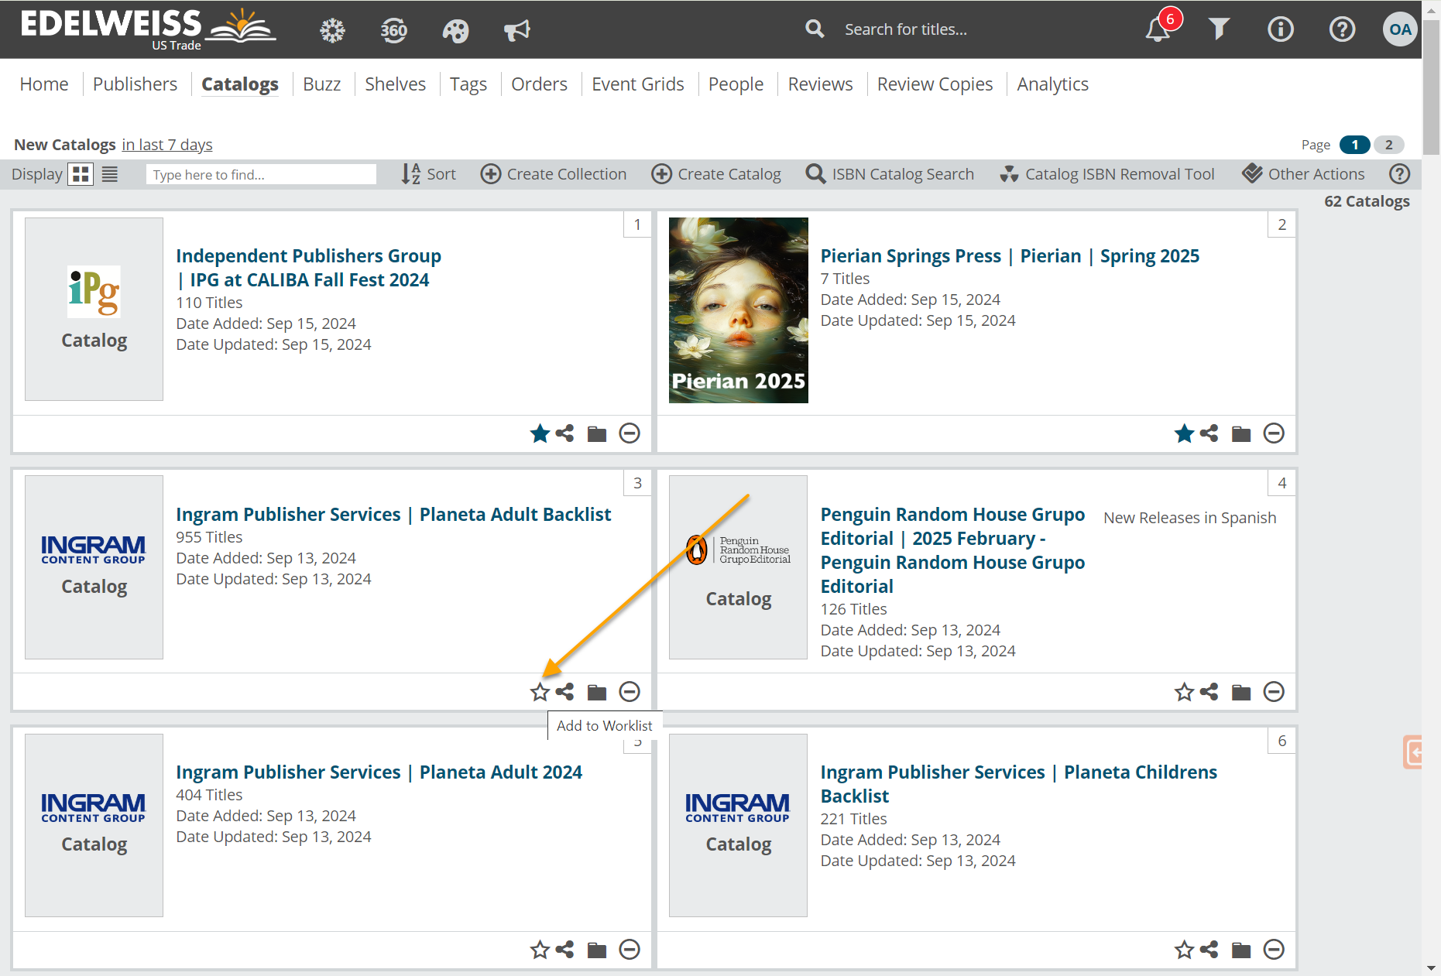Share the Planeta Adult Backlist catalog
Image resolution: width=1441 pixels, height=976 pixels.
click(565, 692)
